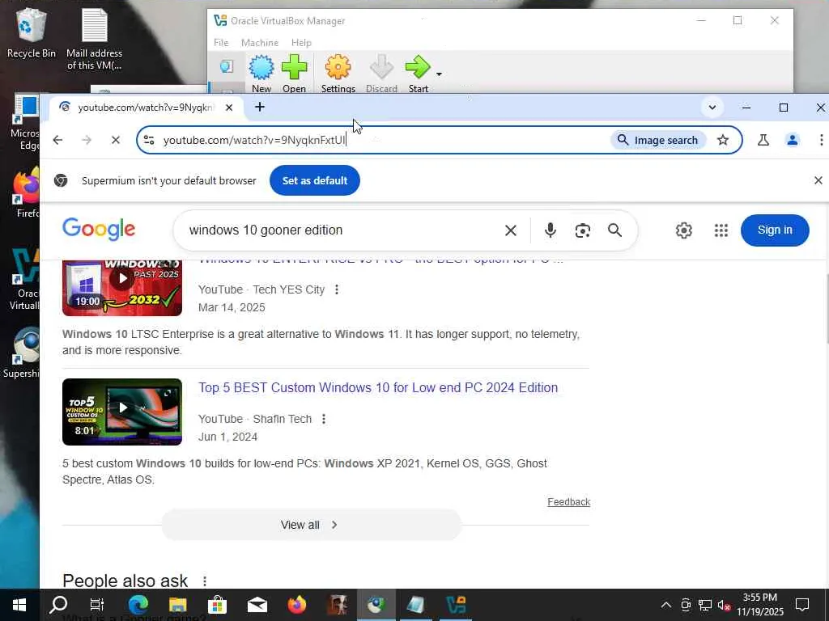829x621 pixels.
Task: Open a new browser tab
Action: coord(260,108)
